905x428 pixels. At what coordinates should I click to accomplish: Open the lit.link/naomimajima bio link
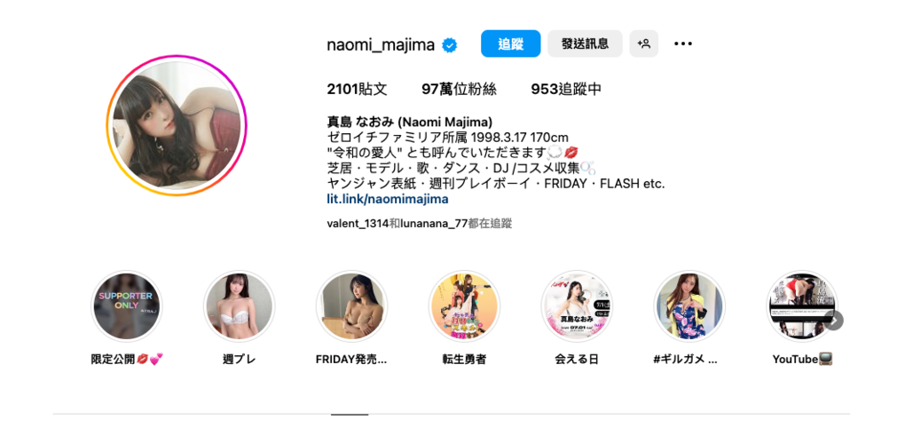(x=387, y=199)
